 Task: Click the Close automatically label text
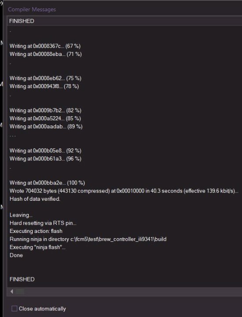[42, 309]
